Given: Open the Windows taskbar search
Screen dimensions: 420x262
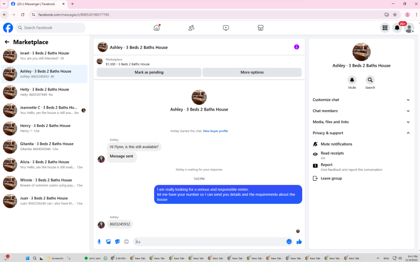Looking at the screenshot, I should pos(35,258).
